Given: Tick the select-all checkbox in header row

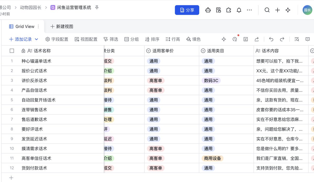Looking at the screenshot, I should tap(12, 51).
